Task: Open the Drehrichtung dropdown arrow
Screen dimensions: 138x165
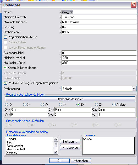Action: click(x=134, y=89)
